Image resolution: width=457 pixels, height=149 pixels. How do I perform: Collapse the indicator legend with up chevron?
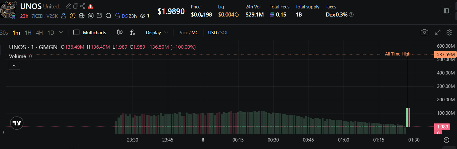[14, 66]
